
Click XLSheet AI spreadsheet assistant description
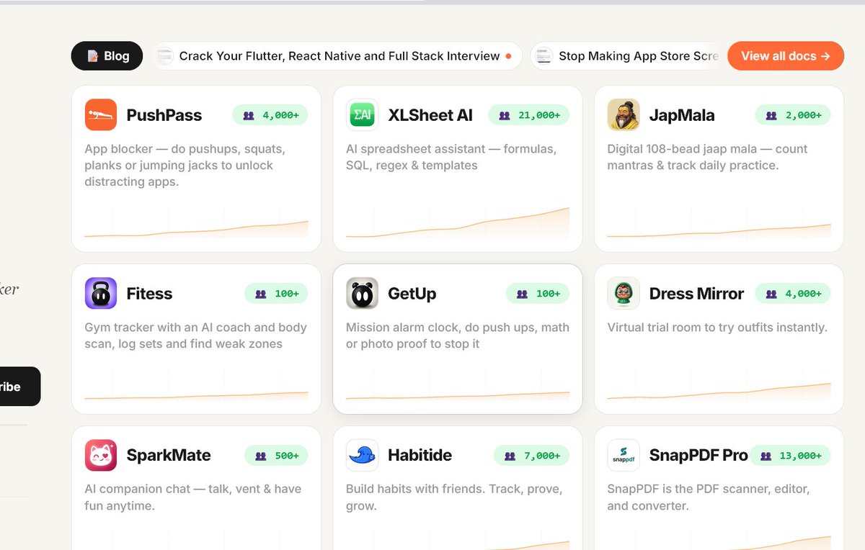[x=451, y=157]
